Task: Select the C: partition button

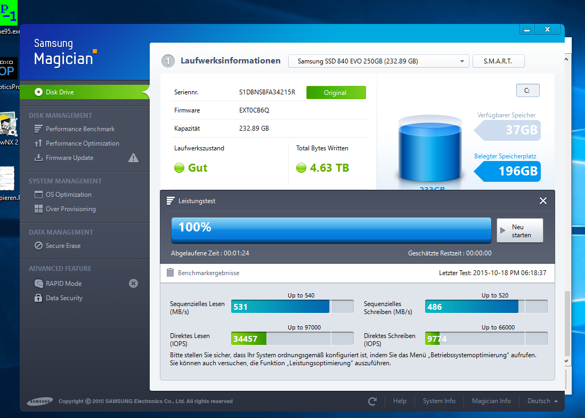Action: pyautogui.click(x=527, y=90)
